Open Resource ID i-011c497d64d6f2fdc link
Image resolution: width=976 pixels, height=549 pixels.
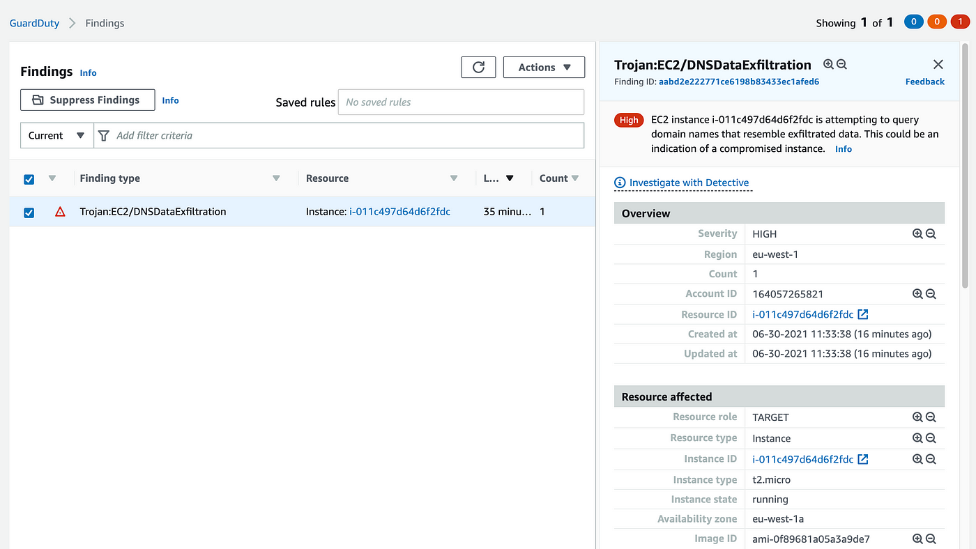[x=802, y=314]
